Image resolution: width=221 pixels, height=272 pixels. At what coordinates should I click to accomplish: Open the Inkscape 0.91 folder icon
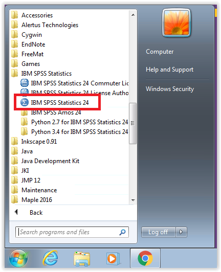[x=15, y=141]
